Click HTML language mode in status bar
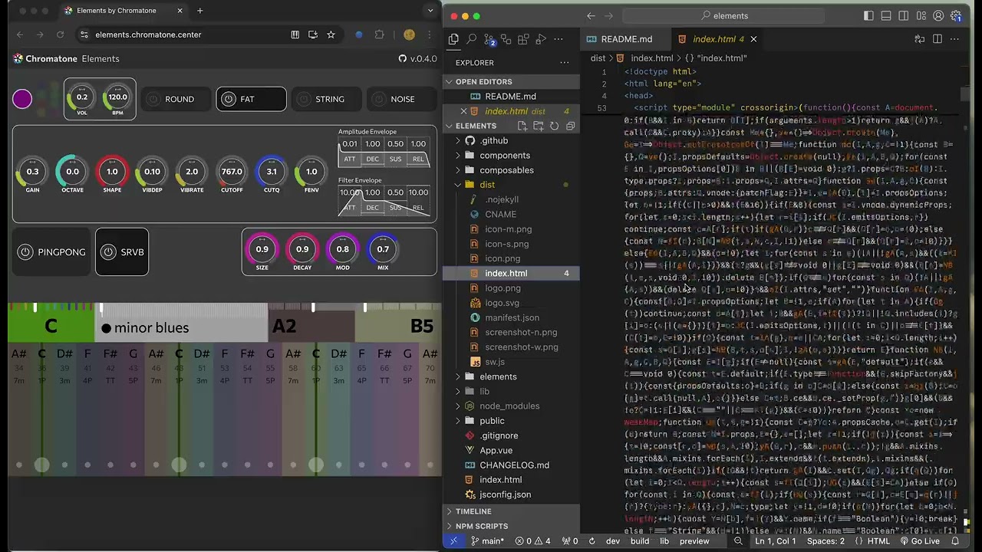This screenshot has width=982, height=552. coord(878,540)
